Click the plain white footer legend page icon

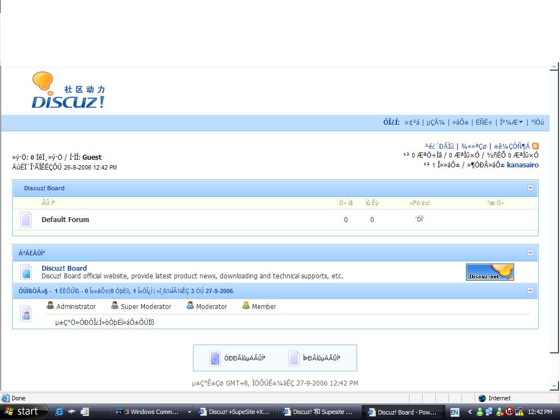[294, 358]
